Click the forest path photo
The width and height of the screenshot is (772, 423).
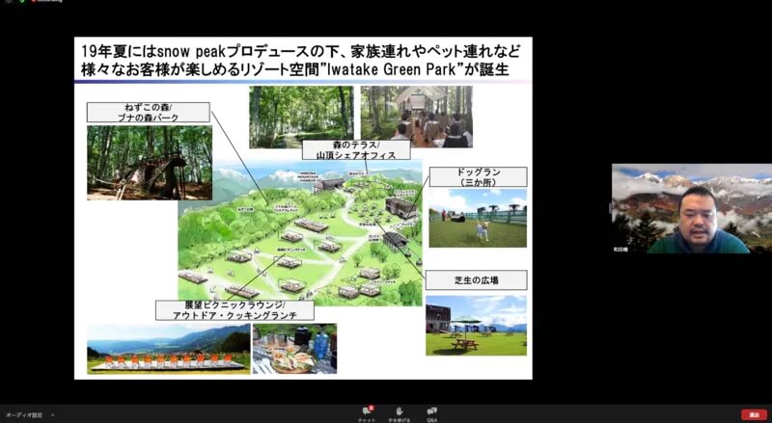coord(301,117)
